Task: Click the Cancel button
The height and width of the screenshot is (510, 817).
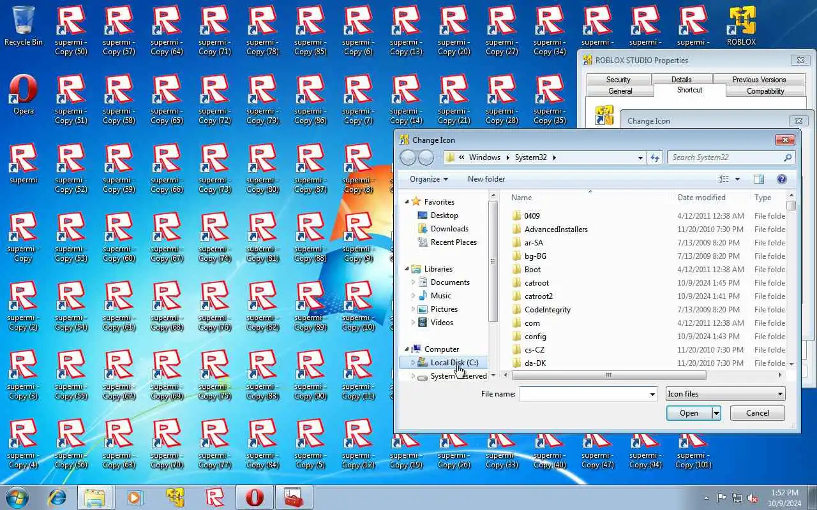Action: [x=758, y=413]
